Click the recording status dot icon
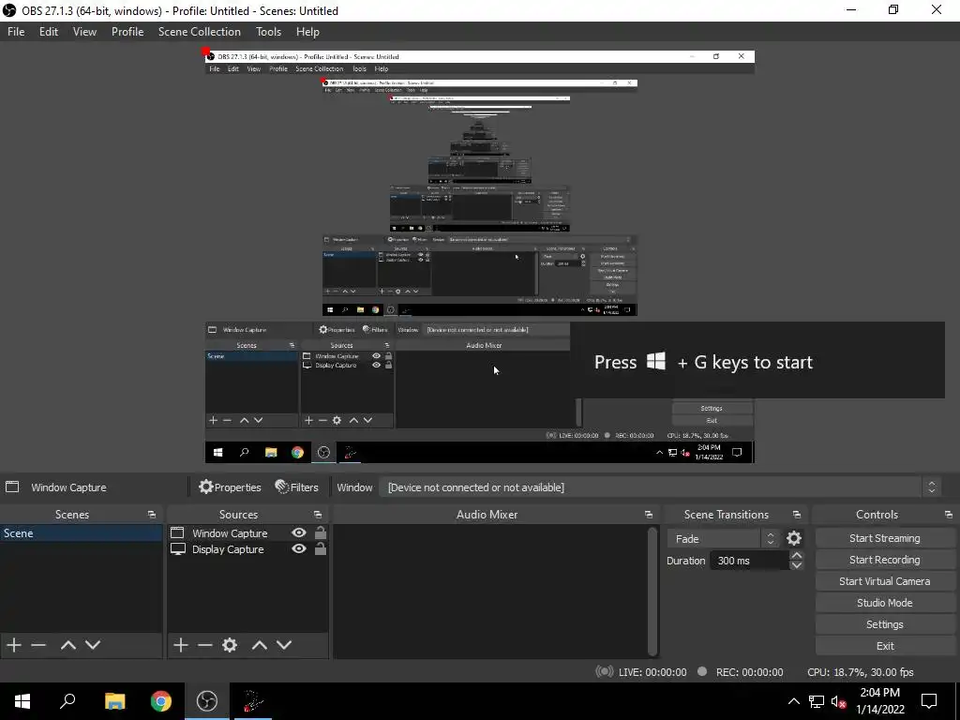This screenshot has width=960, height=720. coord(702,671)
